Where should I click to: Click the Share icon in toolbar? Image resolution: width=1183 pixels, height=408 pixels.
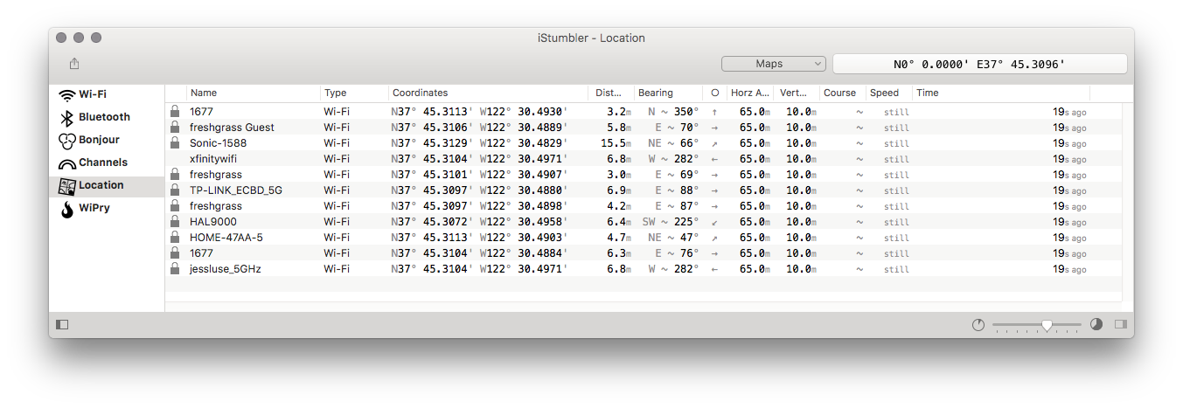pyautogui.click(x=74, y=64)
